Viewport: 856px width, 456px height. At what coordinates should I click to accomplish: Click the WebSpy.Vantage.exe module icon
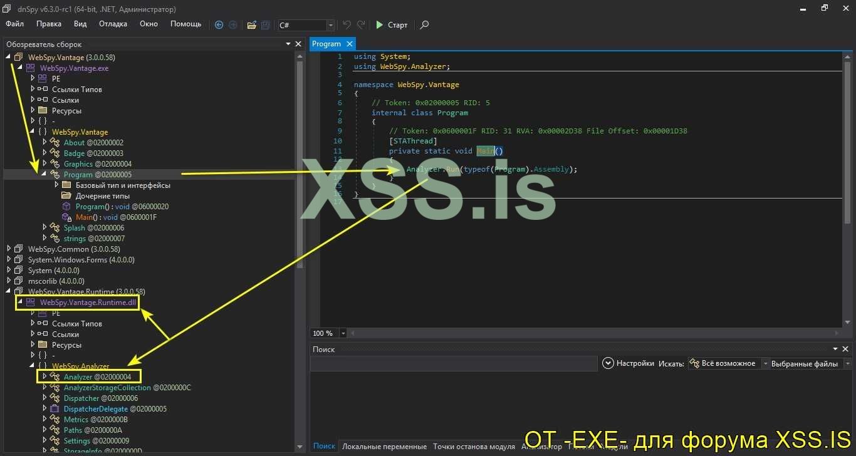[x=30, y=68]
